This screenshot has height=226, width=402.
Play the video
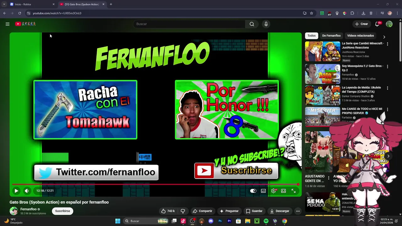coord(16,191)
